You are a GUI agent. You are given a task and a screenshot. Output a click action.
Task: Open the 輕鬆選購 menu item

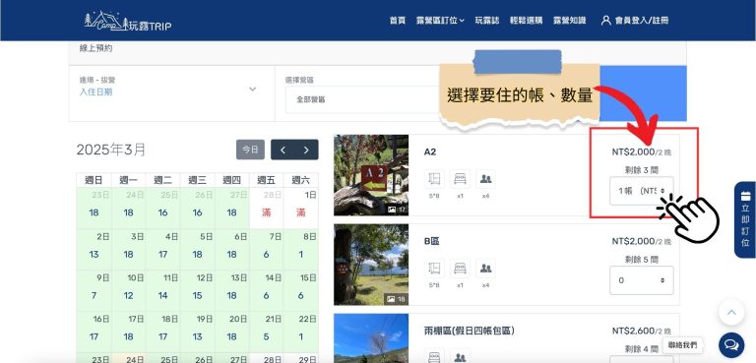[x=526, y=21]
